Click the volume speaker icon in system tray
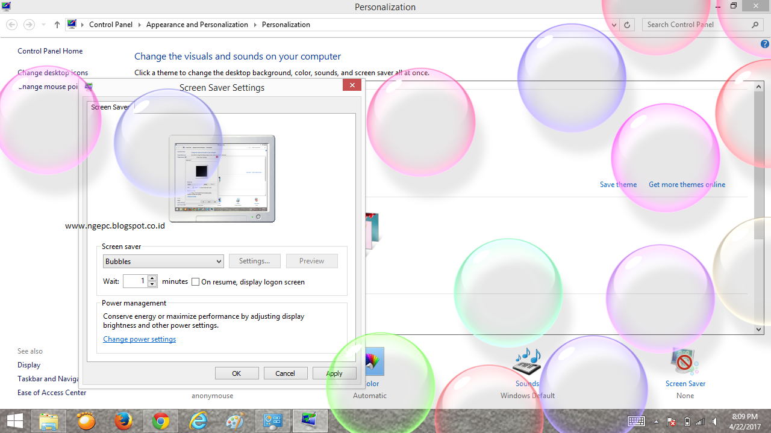 714,421
